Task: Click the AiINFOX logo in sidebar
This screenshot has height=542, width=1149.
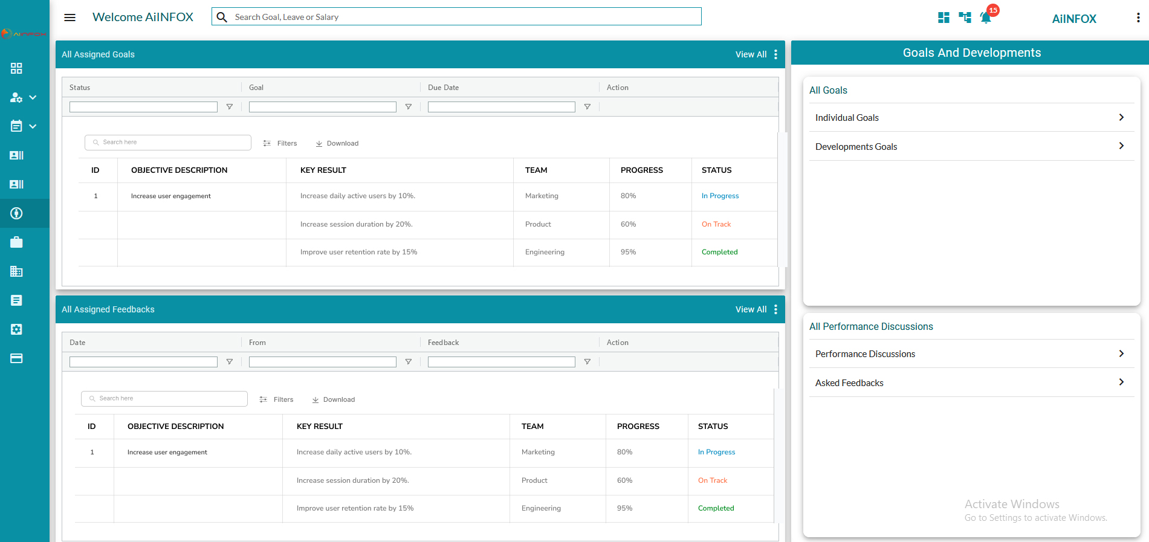Action: click(24, 34)
